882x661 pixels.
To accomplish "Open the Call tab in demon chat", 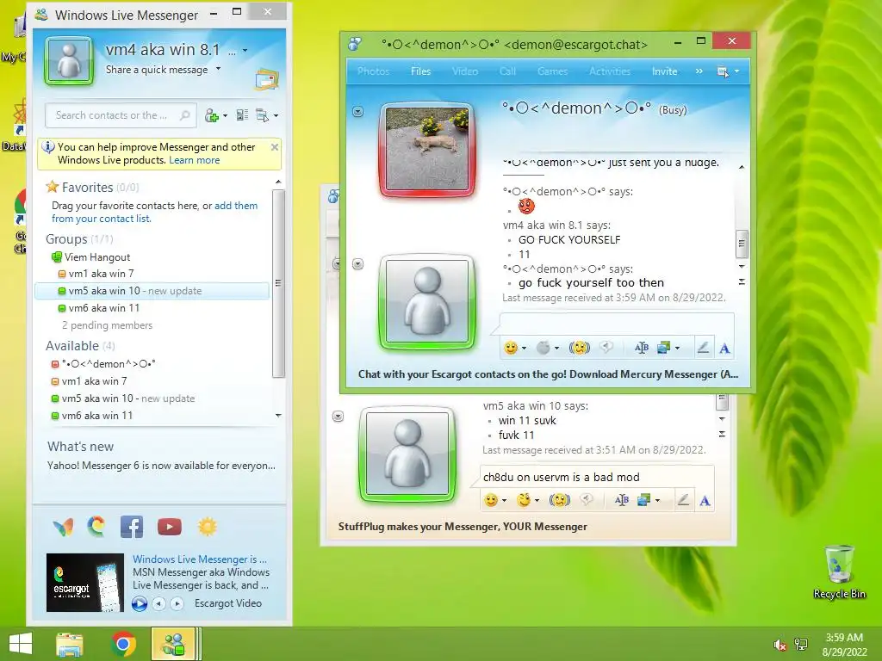I will pyautogui.click(x=507, y=71).
